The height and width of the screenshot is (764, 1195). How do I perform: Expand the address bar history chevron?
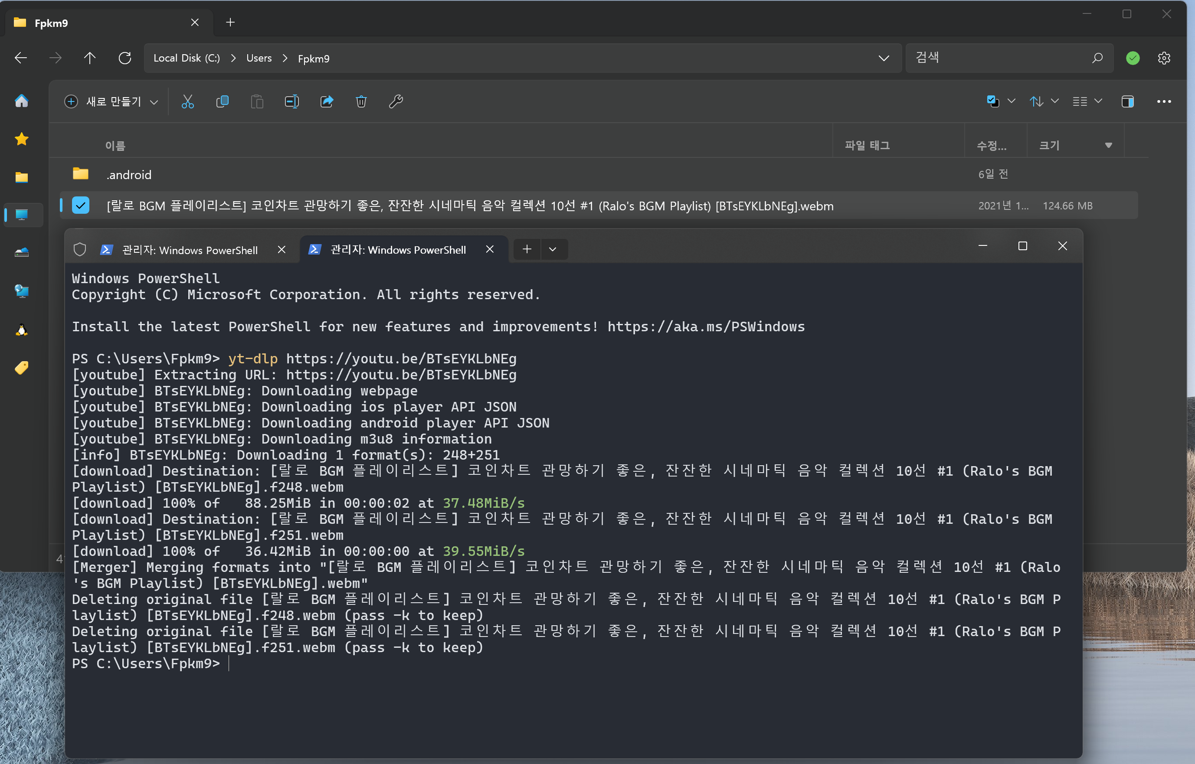pyautogui.click(x=884, y=58)
